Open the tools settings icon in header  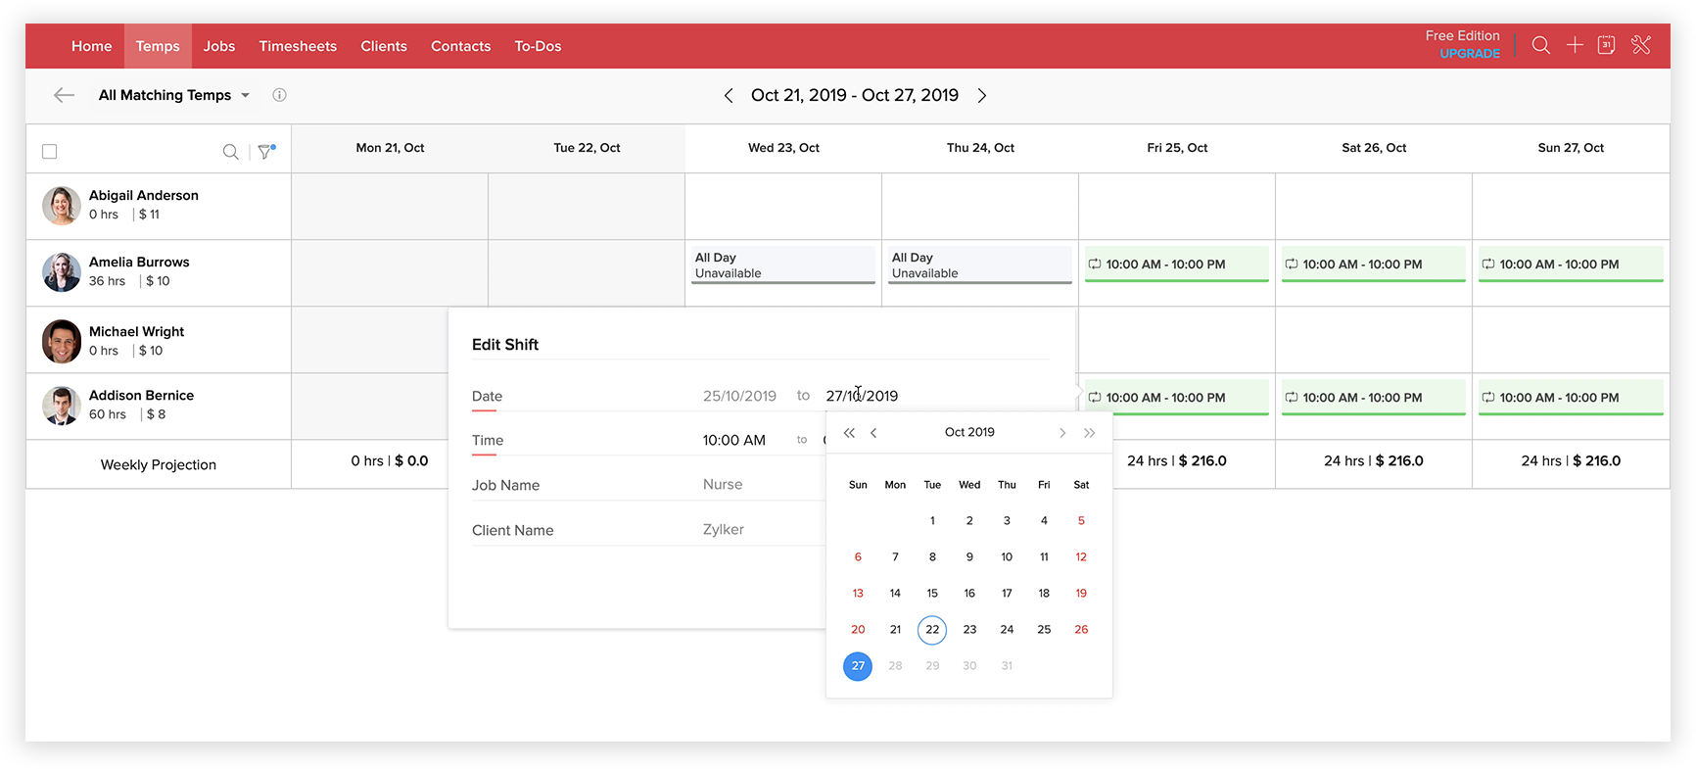coord(1641,45)
